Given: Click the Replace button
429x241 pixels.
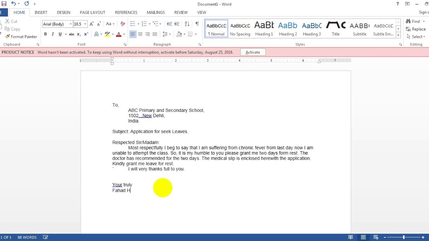Looking at the screenshot, I should coord(416,29).
